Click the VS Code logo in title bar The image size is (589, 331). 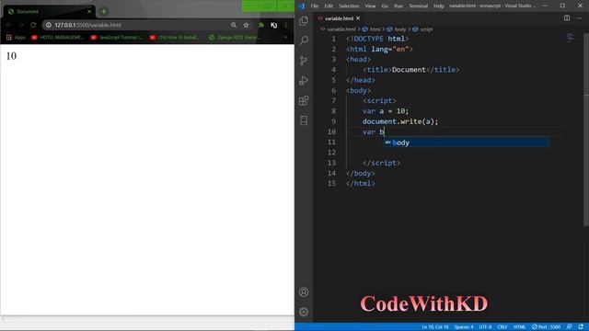click(301, 6)
